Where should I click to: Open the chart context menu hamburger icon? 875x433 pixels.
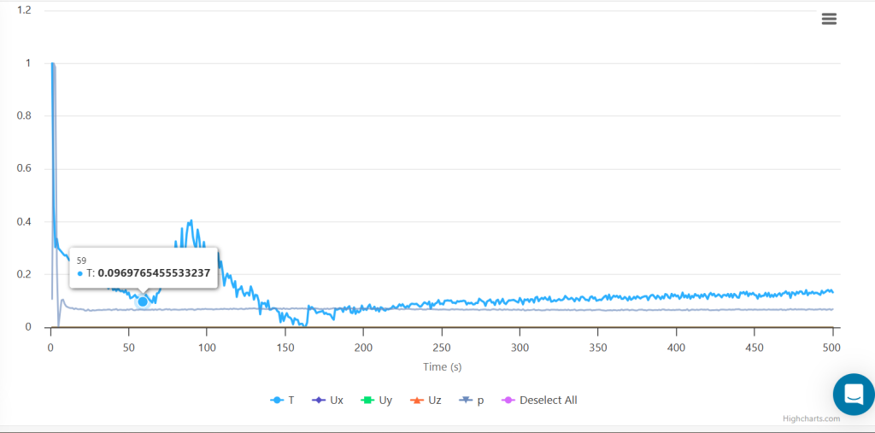point(828,20)
